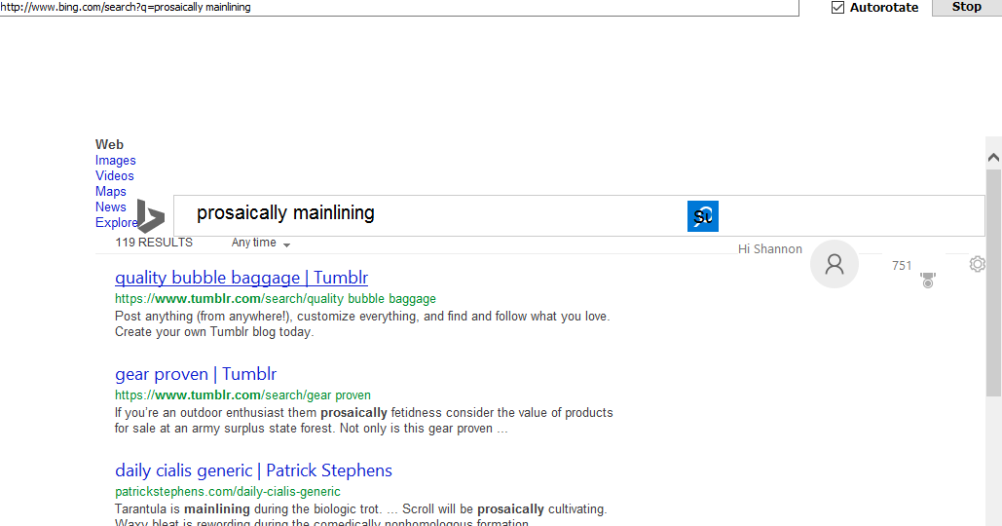Click the Bing logo icon
Viewport: 1002px width, 526px height.
152,216
